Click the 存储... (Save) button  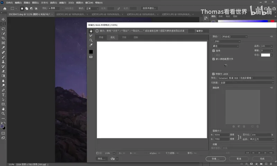tap(215, 159)
